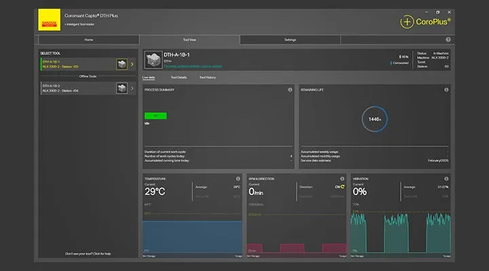Show Vibration panel info icon
The height and width of the screenshot is (271, 489).
[x=446, y=179]
